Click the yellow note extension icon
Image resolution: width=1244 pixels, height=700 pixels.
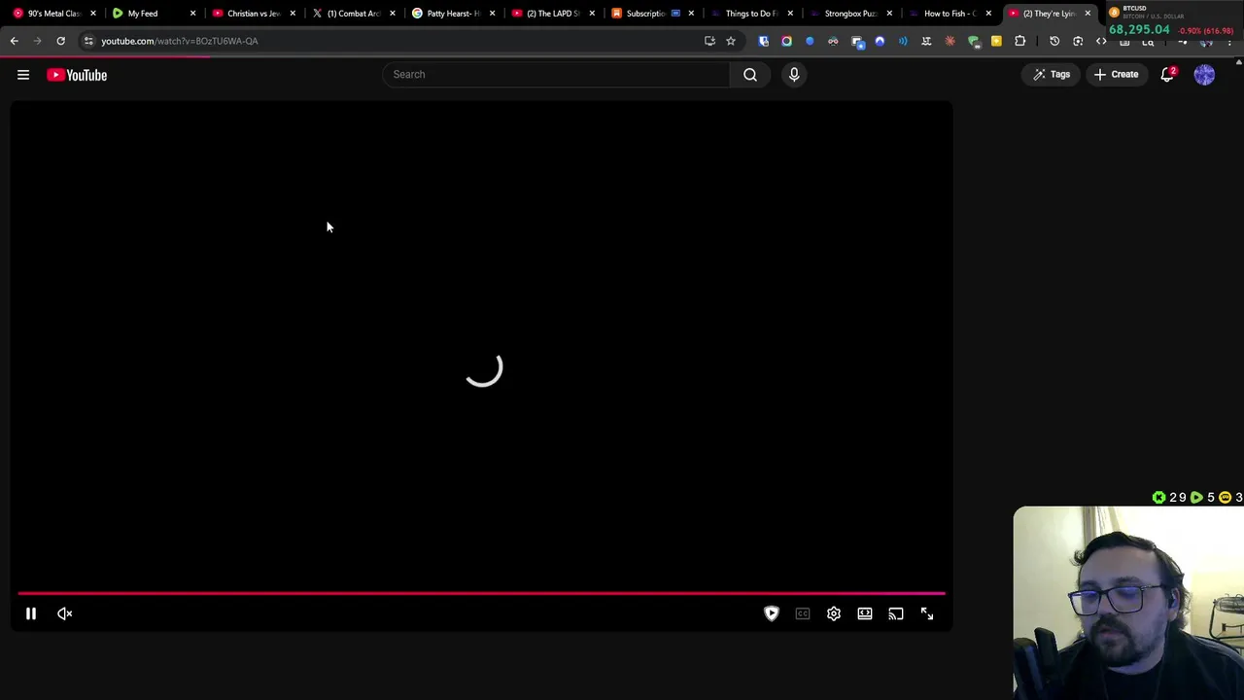[x=996, y=41]
